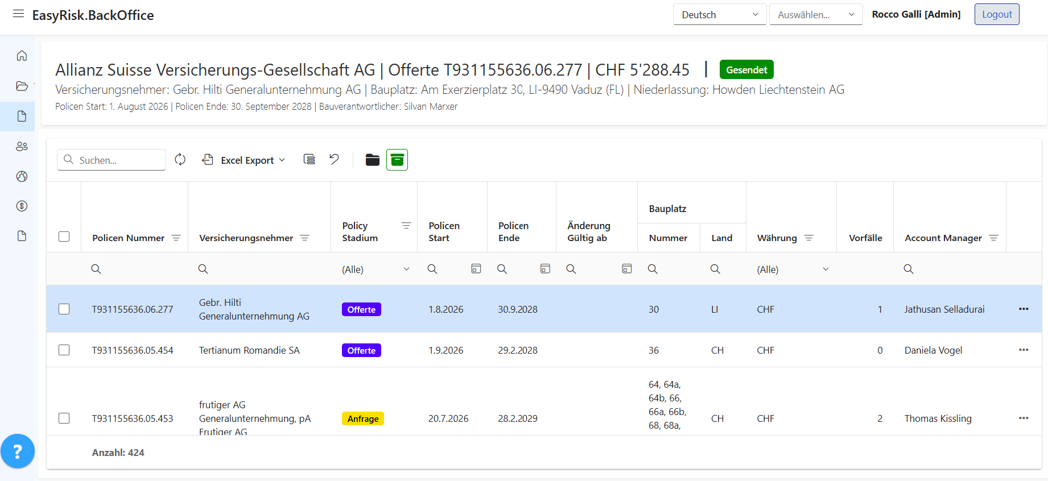Open Währung (Alle) filter dropdown

click(x=793, y=269)
